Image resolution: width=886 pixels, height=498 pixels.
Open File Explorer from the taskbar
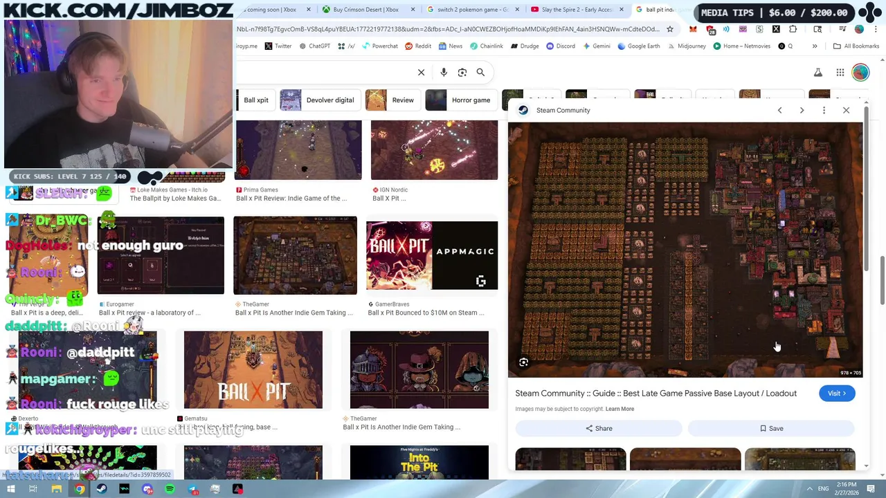coord(57,489)
